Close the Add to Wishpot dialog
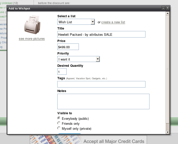The width and height of the screenshot is (178, 144). click(x=167, y=8)
